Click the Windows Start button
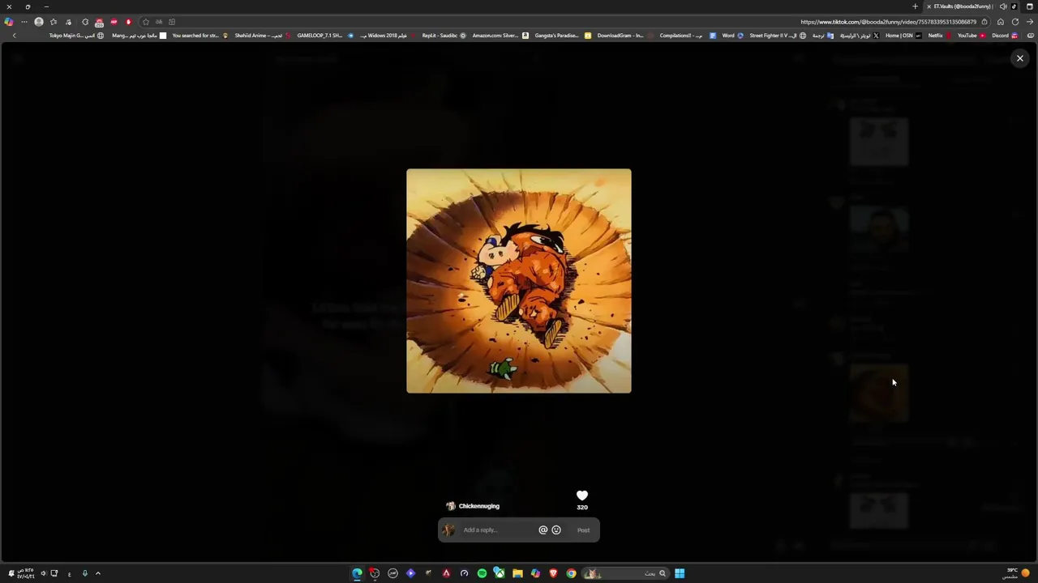 click(680, 573)
